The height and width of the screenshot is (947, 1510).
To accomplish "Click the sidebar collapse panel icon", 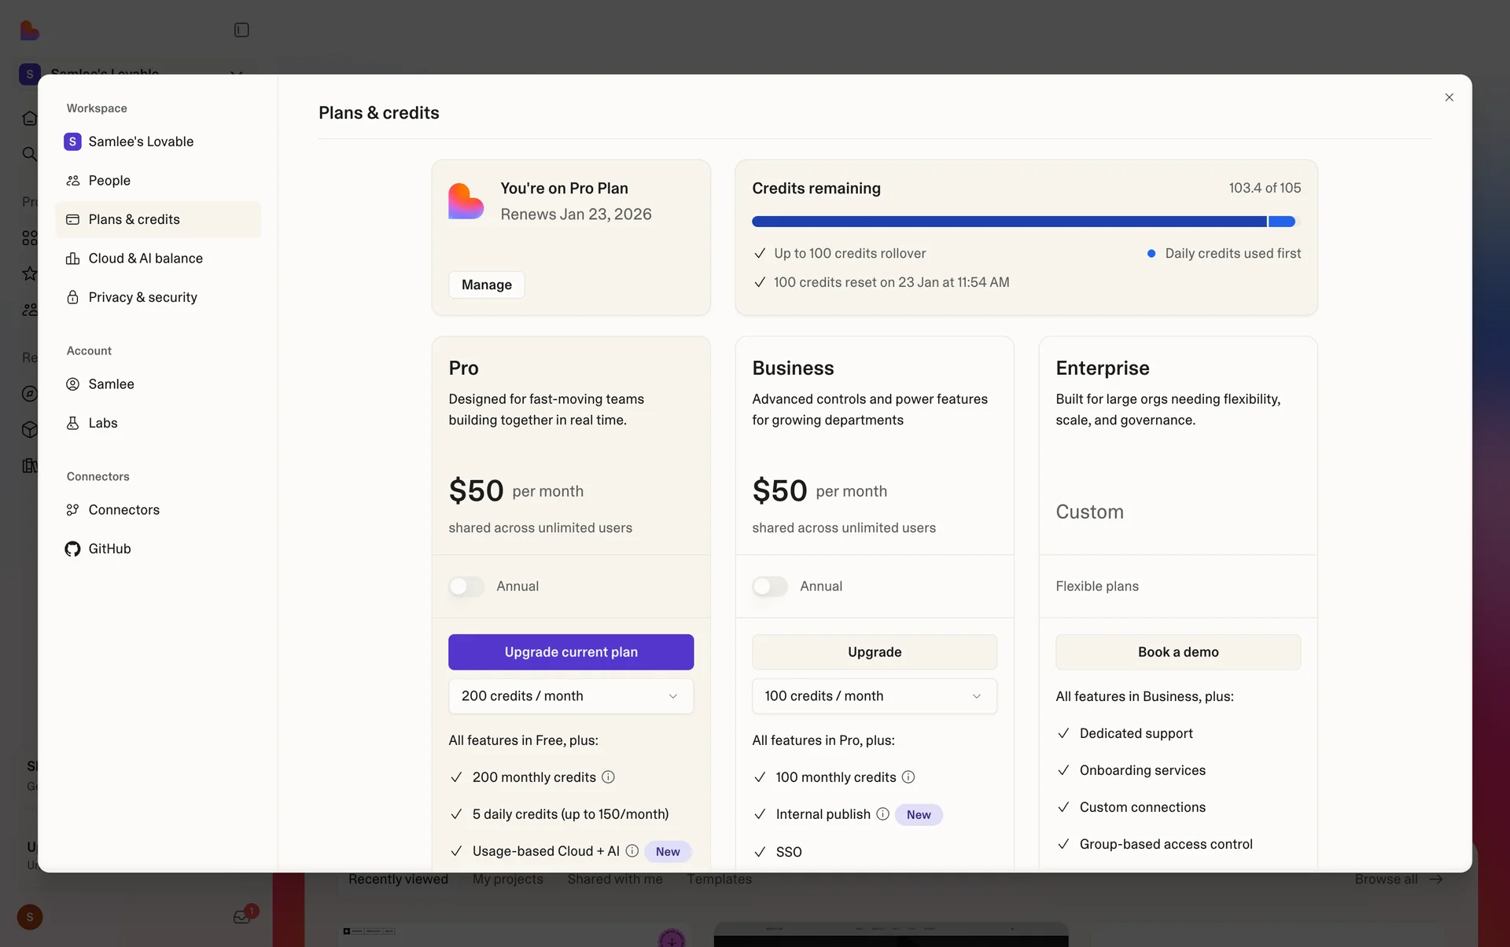I will click(x=241, y=30).
